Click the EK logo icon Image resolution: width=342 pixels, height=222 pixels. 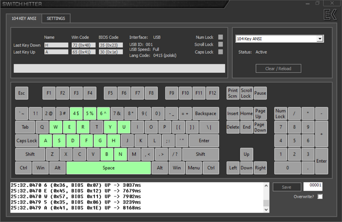330,15
